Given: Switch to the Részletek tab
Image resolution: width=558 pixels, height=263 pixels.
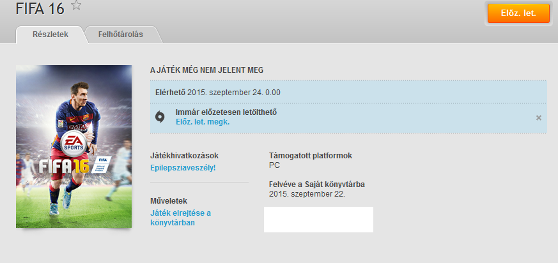Looking at the screenshot, I should click(x=50, y=34).
